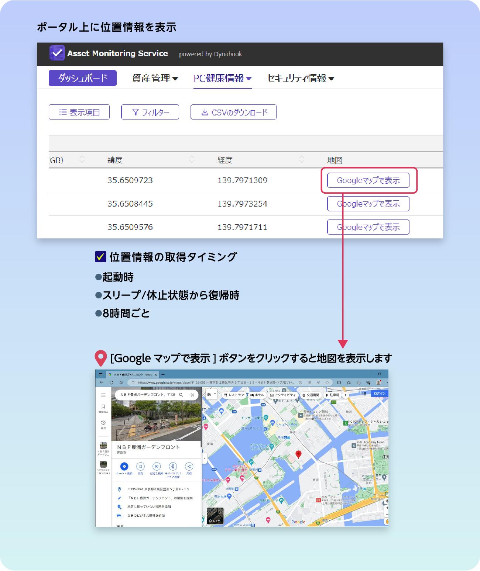Image resolution: width=480 pixels, height=571 pixels.
Task: Click the Asset Monitoring Service checkmark logo
Action: point(57,53)
